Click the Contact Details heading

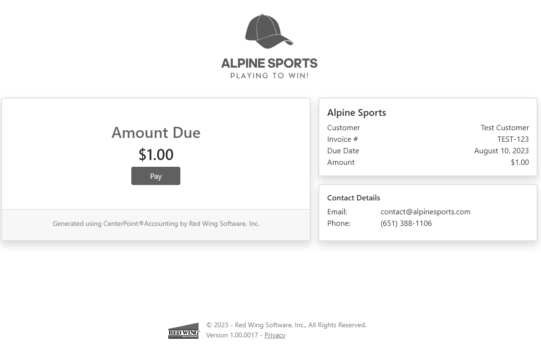coord(353,198)
